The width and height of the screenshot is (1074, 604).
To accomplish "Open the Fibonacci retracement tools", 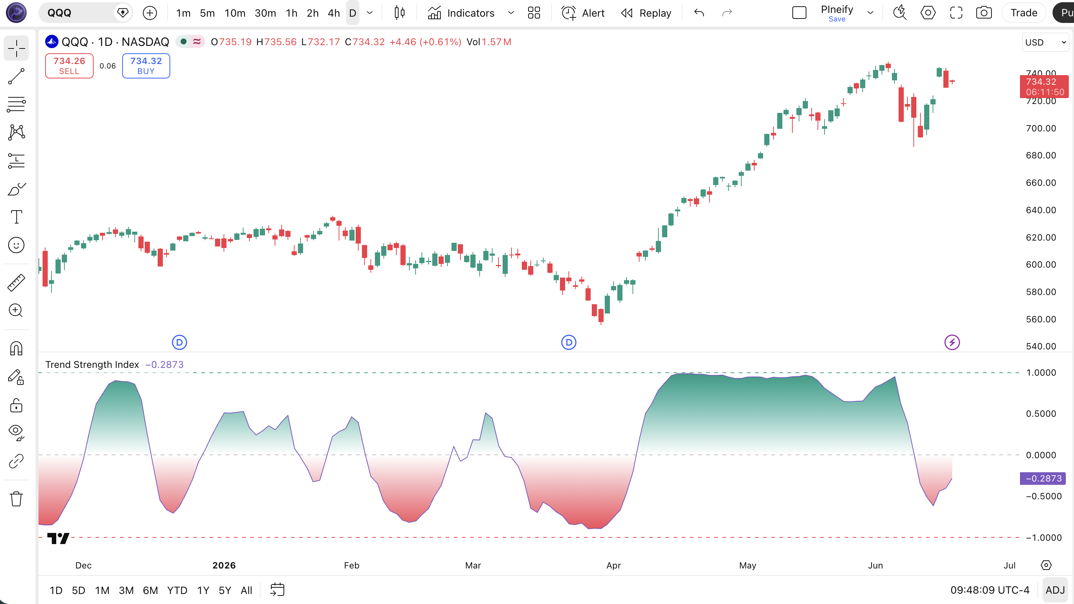I will point(16,104).
